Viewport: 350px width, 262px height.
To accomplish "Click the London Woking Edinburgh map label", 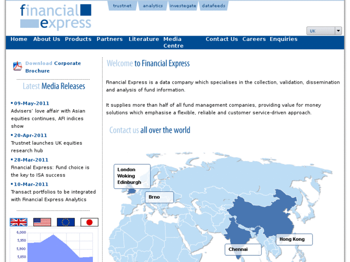I will coord(132,176).
